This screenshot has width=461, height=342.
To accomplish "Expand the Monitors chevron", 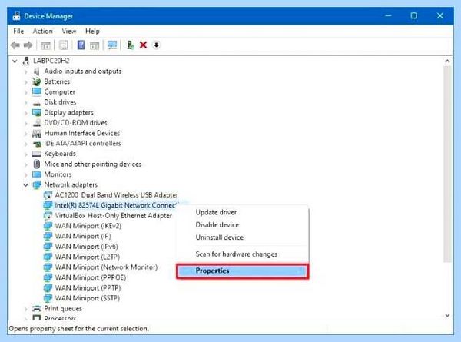I will pos(25,174).
